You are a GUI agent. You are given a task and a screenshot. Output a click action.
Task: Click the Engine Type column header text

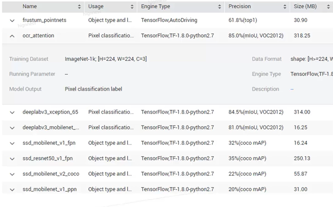tap(155, 6)
